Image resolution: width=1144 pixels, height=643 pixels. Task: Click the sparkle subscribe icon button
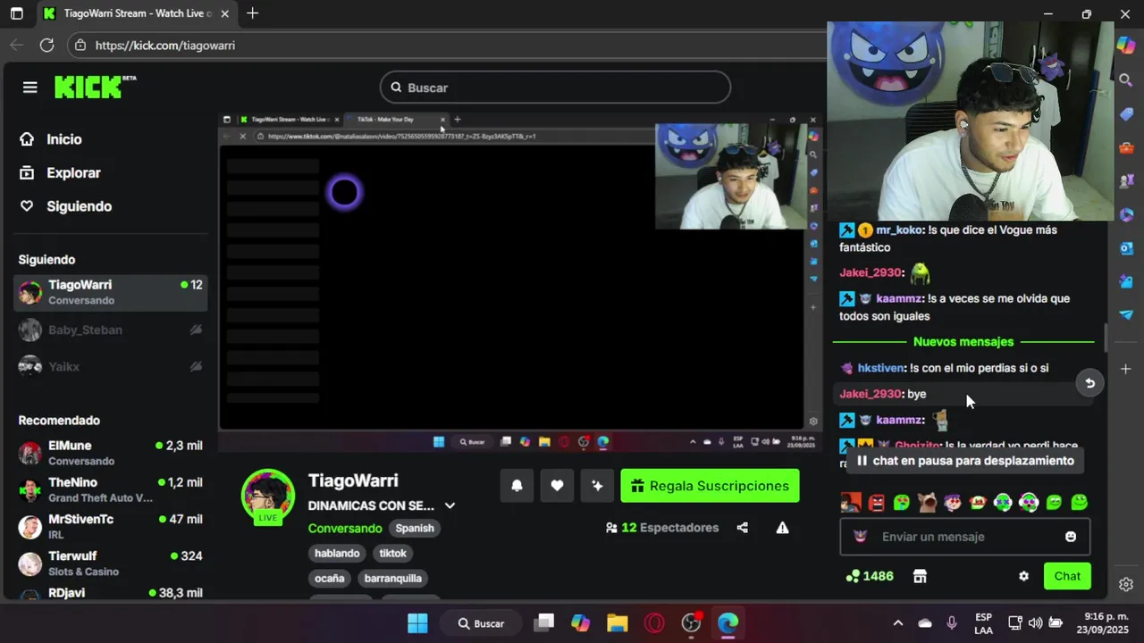pos(597,486)
